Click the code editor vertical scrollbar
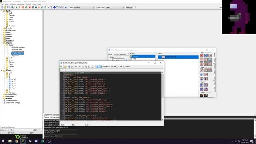The width and height of the screenshot is (256, 144). [162, 96]
